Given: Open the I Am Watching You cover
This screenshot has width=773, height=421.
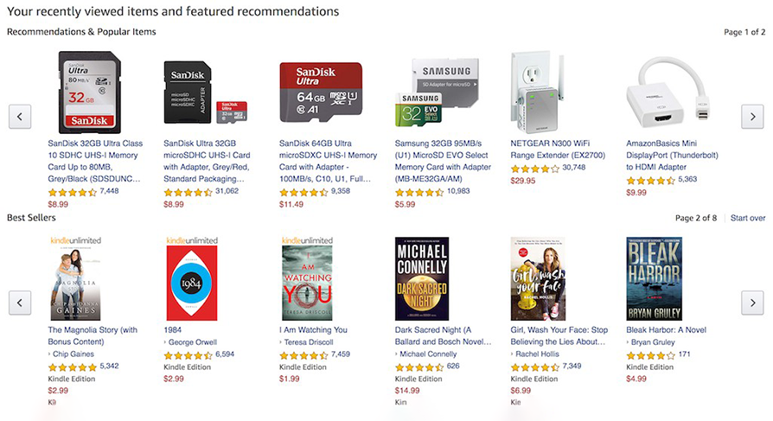Looking at the screenshot, I should click(x=307, y=278).
